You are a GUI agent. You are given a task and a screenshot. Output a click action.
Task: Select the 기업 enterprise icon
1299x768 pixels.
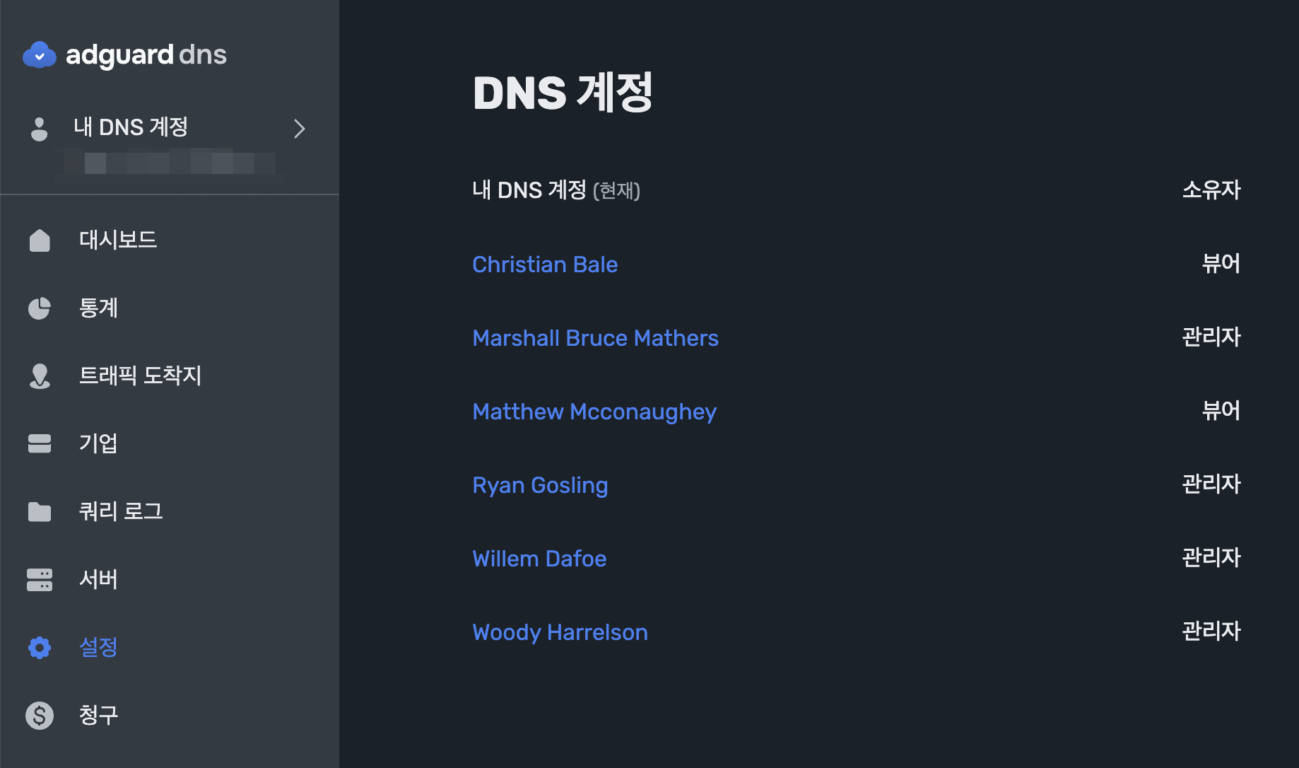(40, 443)
